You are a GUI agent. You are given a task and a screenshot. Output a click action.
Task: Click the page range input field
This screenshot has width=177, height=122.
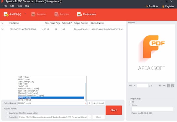[x=153, y=109]
